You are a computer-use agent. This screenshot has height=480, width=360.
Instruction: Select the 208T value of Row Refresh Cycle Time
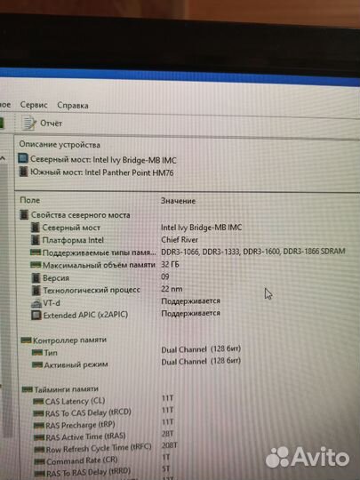(x=169, y=445)
